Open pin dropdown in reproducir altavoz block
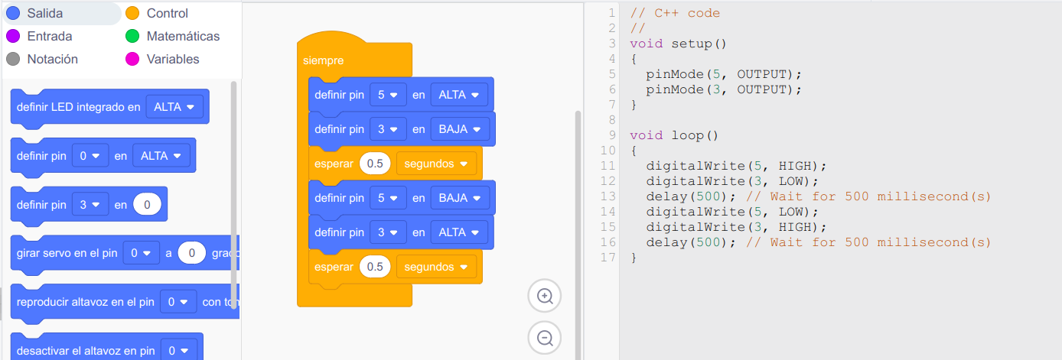 point(178,302)
